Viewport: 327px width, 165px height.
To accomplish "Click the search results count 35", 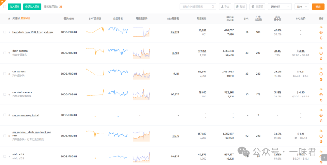I will [x=61, y=6].
